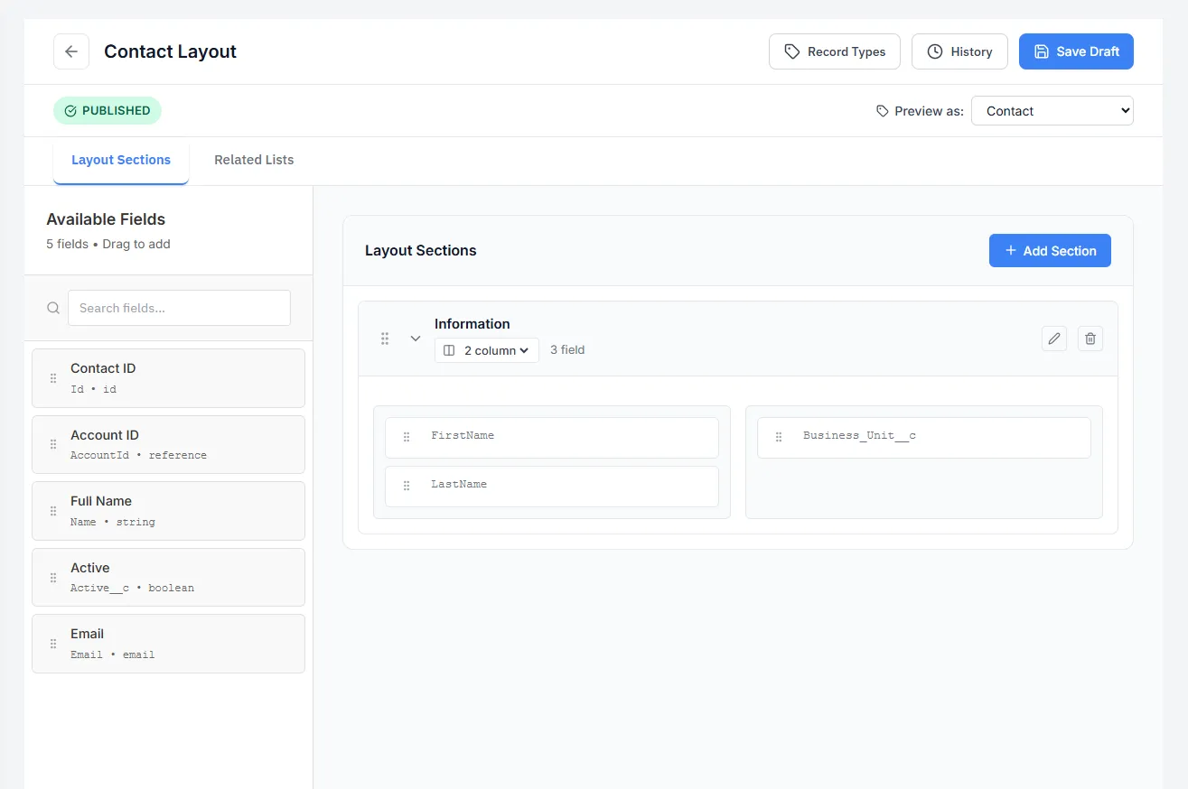
Task: Click the PUBLISHED status badge
Action: 108,111
